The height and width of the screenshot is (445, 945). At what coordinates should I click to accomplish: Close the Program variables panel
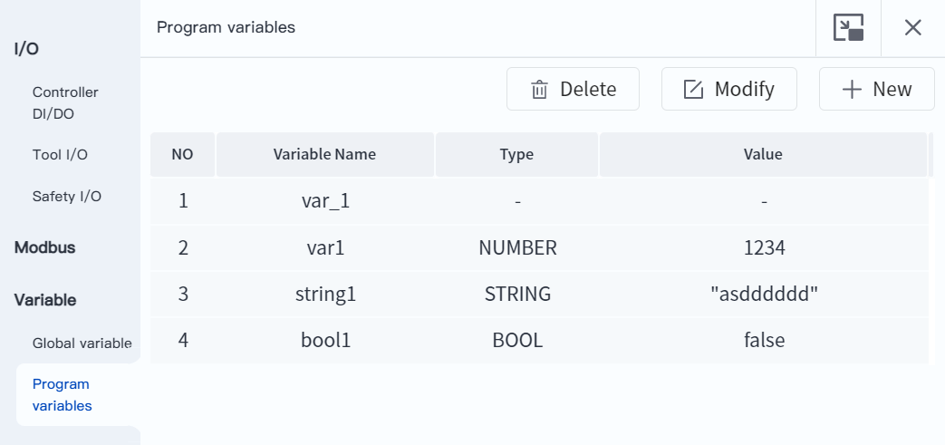912,28
